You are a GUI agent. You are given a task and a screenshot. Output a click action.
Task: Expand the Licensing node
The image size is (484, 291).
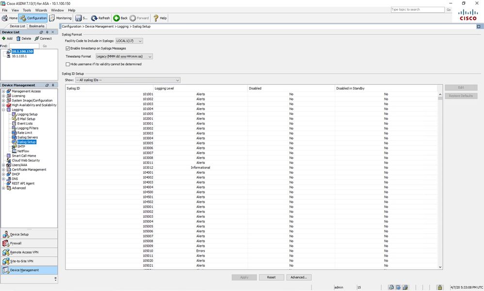pos(3,96)
